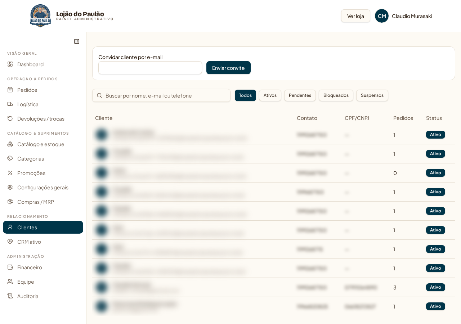This screenshot has width=461, height=324.
Task: Click the Contato column header
Action: pyautogui.click(x=307, y=118)
